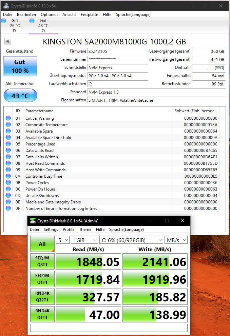Click the previous disk arrow button
The image size is (230, 336).
[x=7, y=41]
